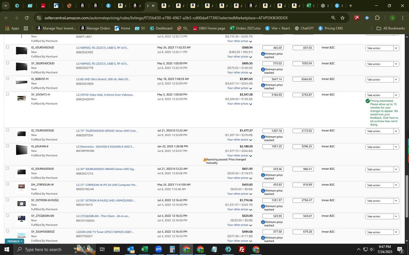Open the Apps bookmark shortcut
Viewport: 409px width, 255px height.
click(x=12, y=28)
